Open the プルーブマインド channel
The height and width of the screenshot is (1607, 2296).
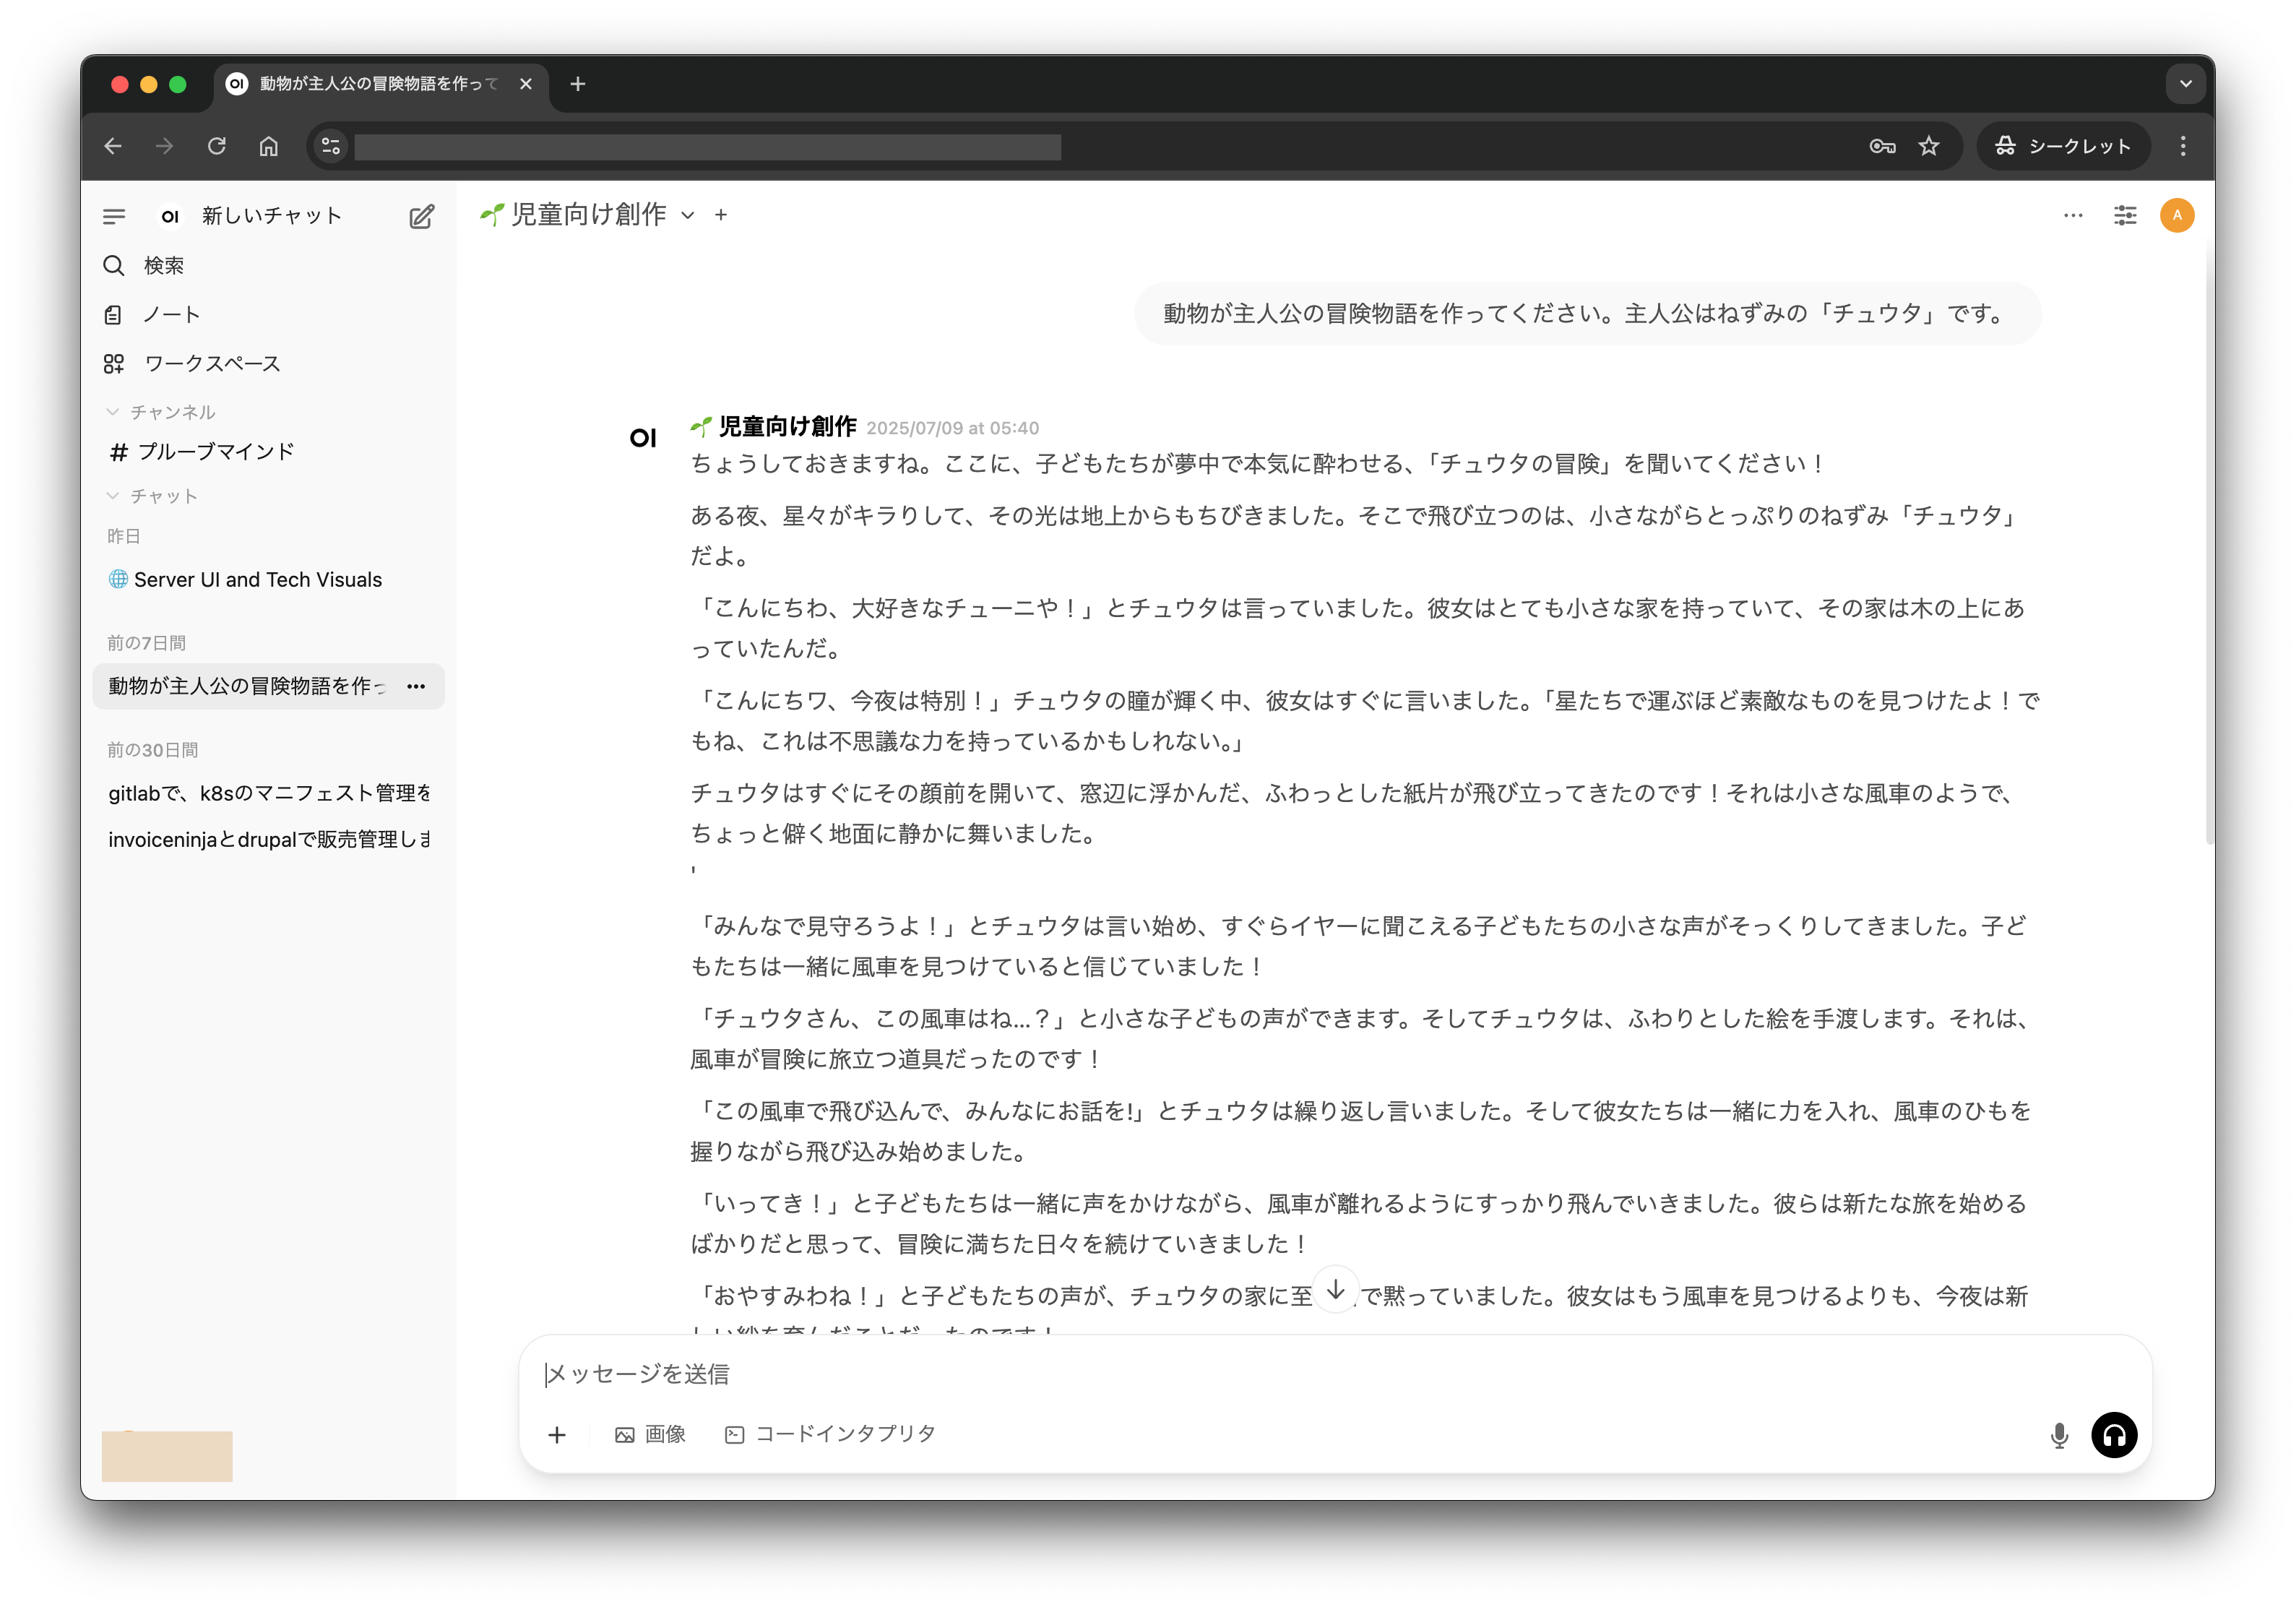pos(215,452)
